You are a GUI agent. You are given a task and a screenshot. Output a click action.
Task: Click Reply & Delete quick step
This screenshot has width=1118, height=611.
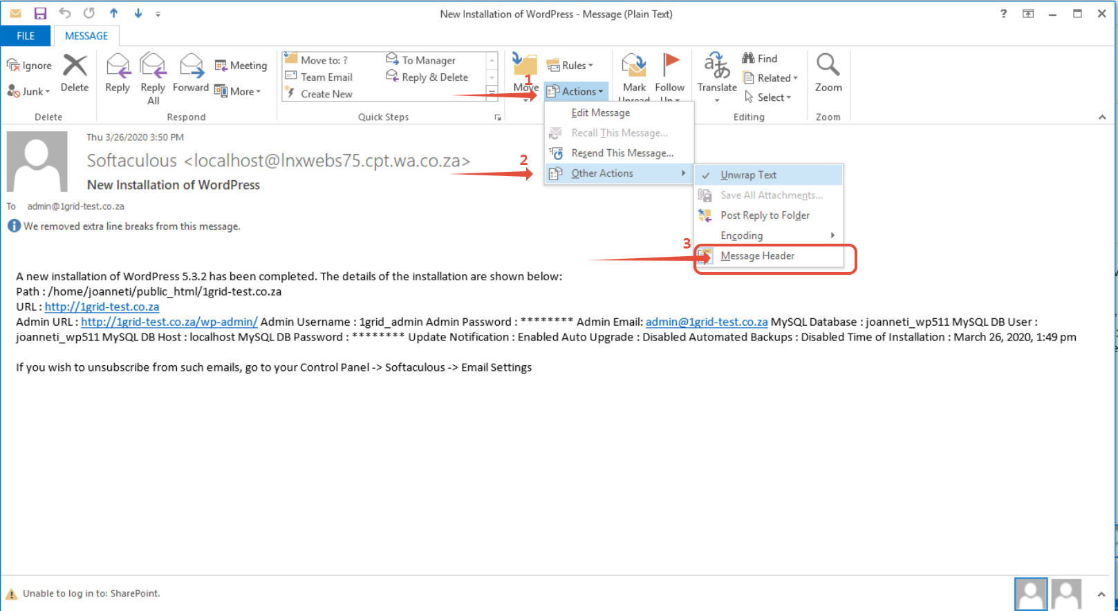coord(435,77)
